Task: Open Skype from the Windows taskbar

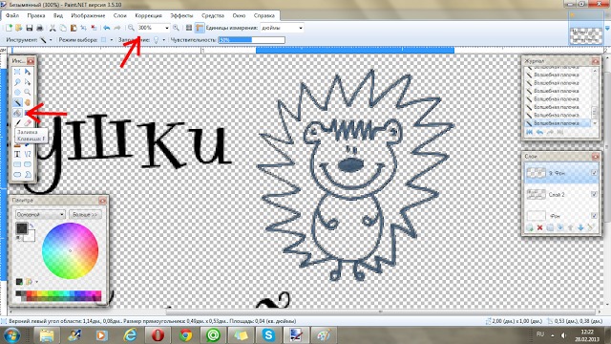Action: click(268, 335)
